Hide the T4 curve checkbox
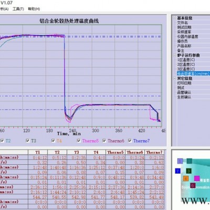 (x=53, y=141)
